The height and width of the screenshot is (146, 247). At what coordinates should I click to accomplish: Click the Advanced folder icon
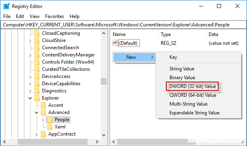click(43, 112)
